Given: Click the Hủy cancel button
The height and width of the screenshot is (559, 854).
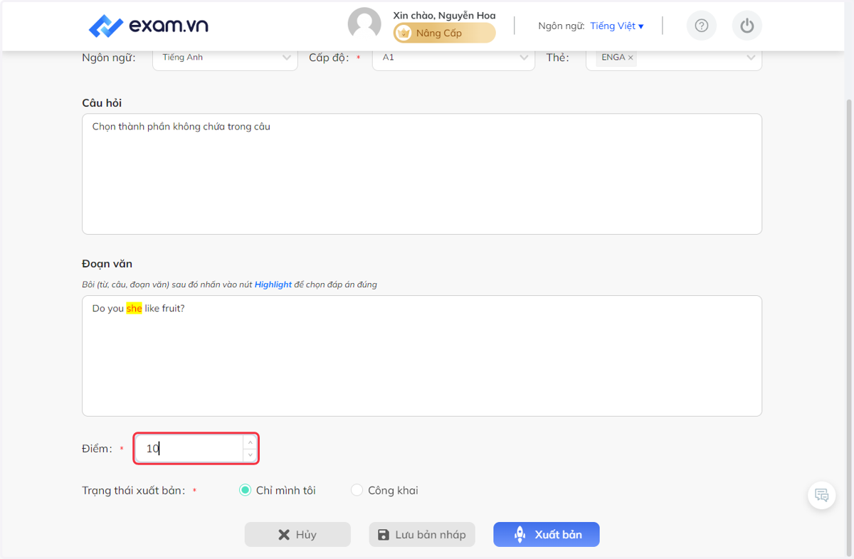Looking at the screenshot, I should click(297, 534).
